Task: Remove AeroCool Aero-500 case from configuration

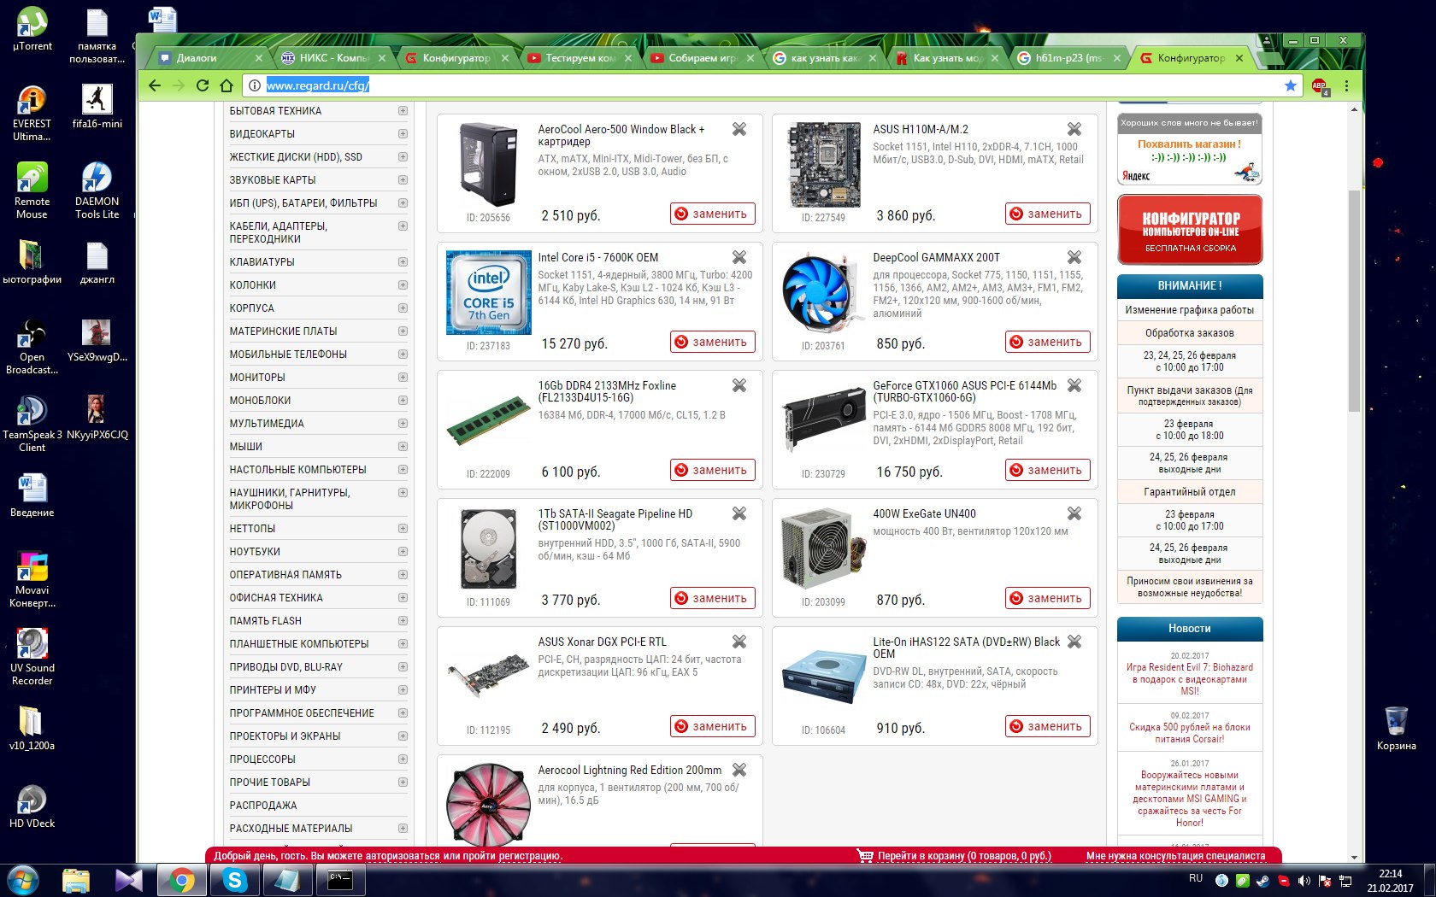Action: (x=739, y=129)
